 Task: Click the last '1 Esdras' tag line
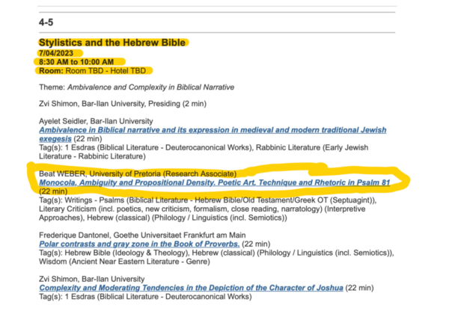(x=150, y=297)
